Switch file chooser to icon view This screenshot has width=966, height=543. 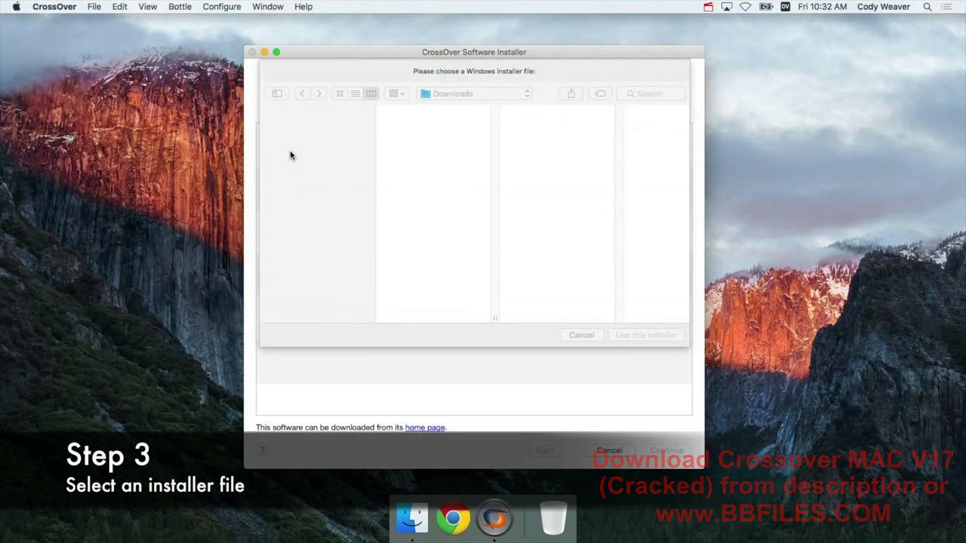340,94
